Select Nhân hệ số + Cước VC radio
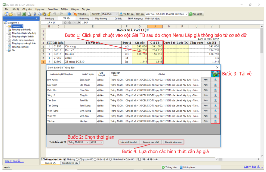 (110, 159)
